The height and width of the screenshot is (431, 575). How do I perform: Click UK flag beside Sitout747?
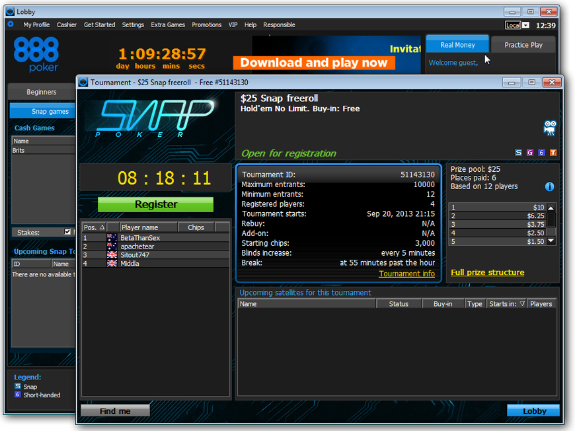[112, 255]
